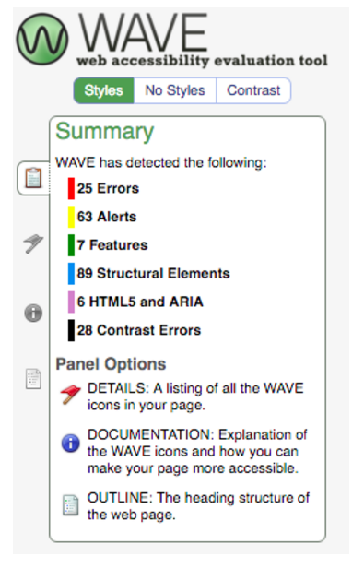Switch to No Styles view
This screenshot has height=568, width=364.
[175, 90]
